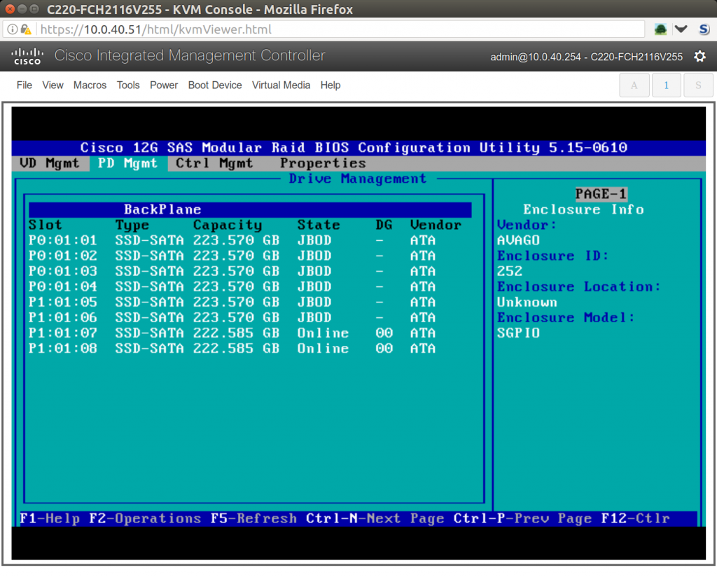Viewport: 717px width, 577px height.
Task: Switch to the VD Mgmt tab
Action: point(50,163)
